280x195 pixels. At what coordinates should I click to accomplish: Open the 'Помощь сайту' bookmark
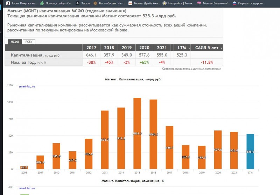pos(57,3)
